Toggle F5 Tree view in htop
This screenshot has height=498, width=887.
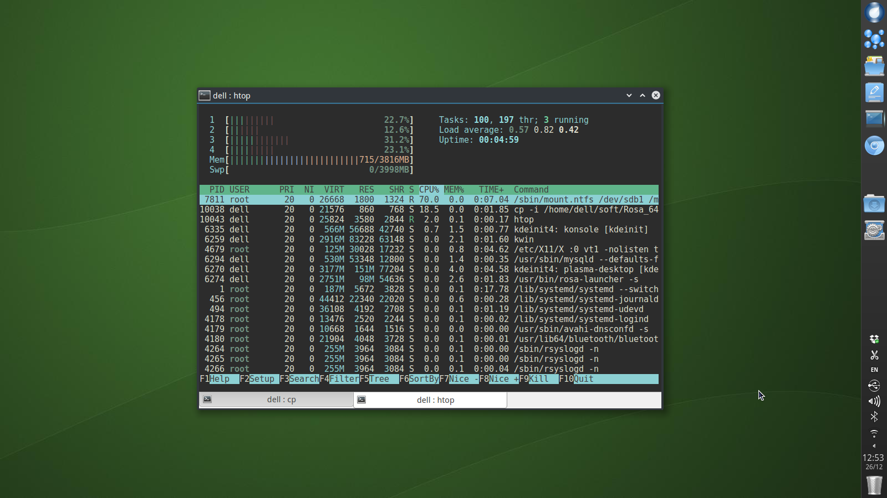pyautogui.click(x=379, y=379)
